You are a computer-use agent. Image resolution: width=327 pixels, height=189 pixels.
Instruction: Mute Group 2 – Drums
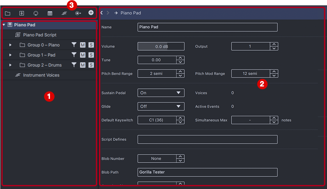click(83, 65)
